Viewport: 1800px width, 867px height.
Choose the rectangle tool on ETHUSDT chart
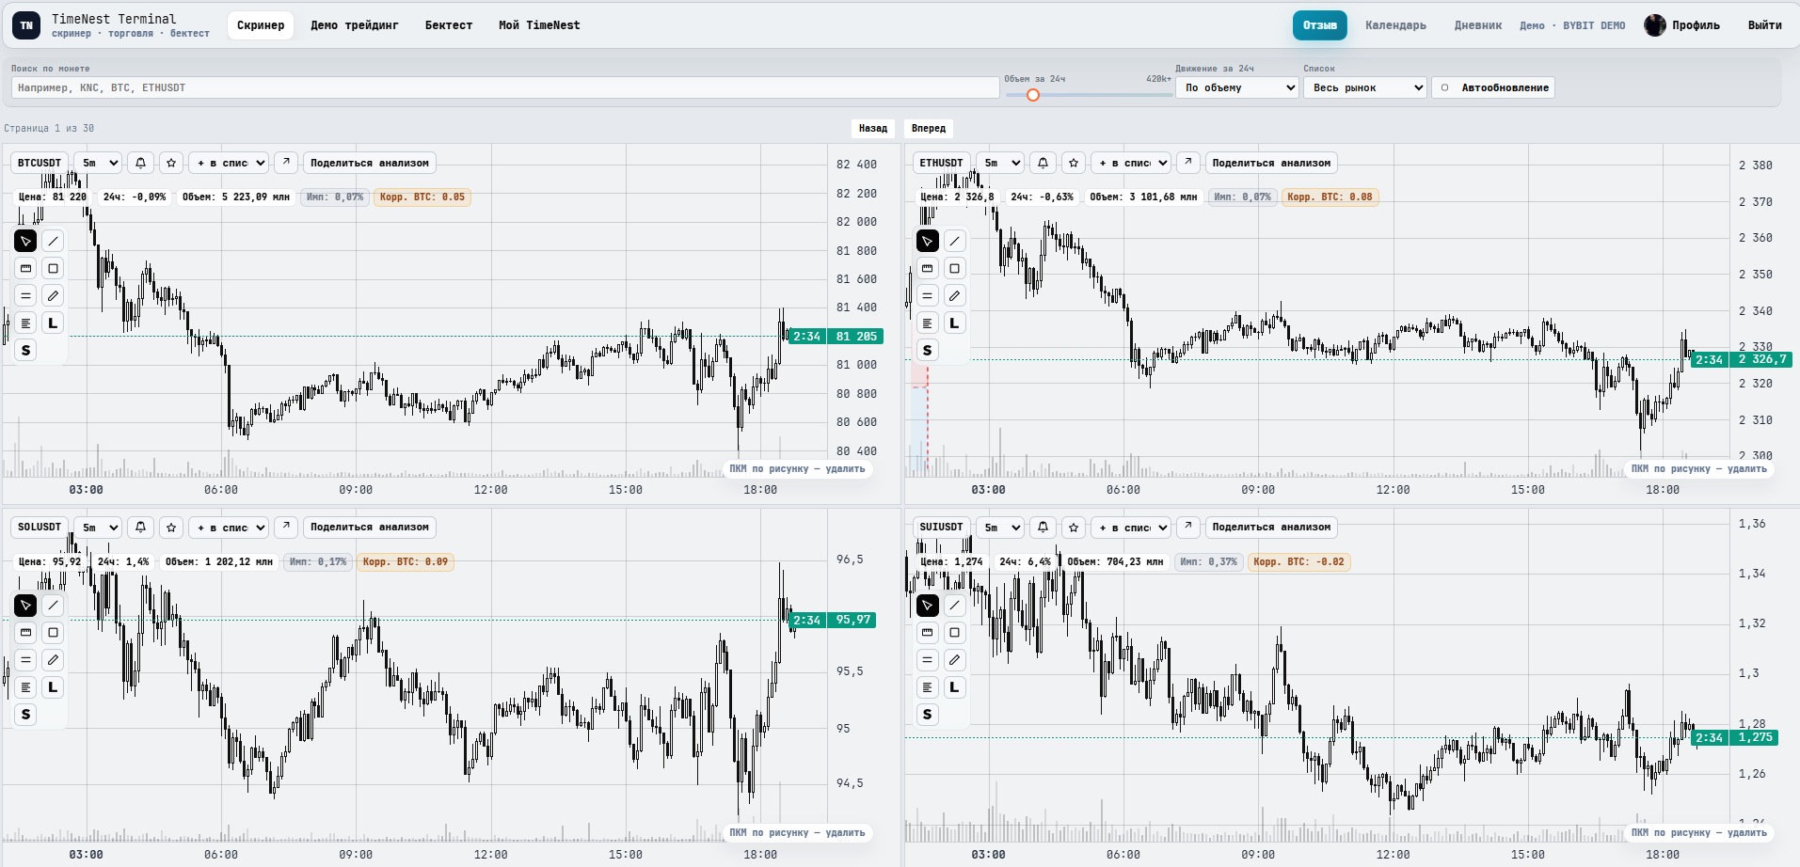coord(954,269)
